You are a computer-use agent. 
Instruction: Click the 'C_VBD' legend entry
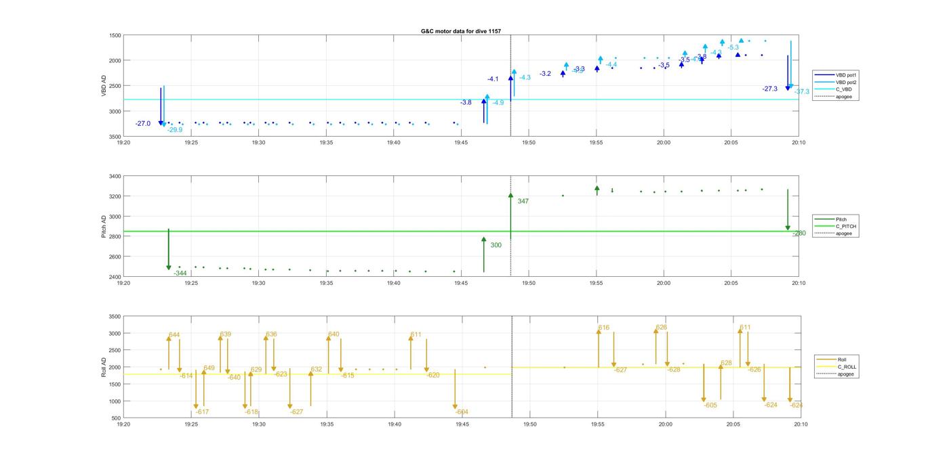[x=845, y=89]
